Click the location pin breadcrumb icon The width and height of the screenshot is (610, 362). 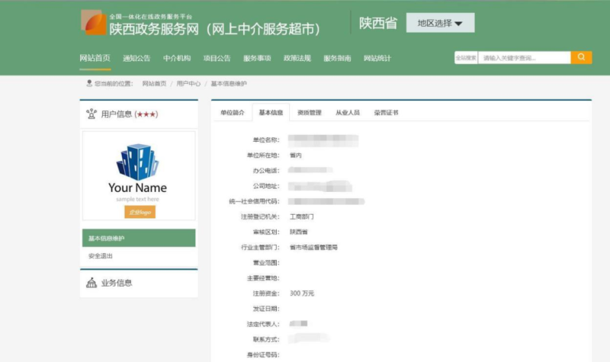[x=88, y=83]
